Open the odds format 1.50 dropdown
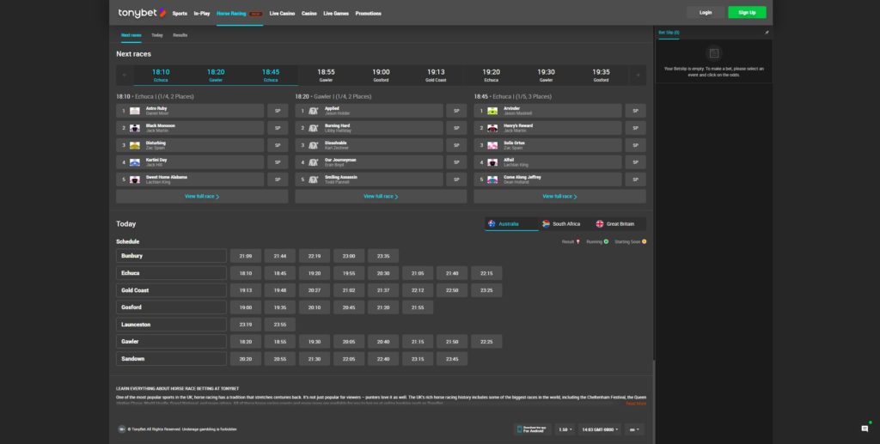Viewport: 880px width, 444px height. (x=565, y=429)
